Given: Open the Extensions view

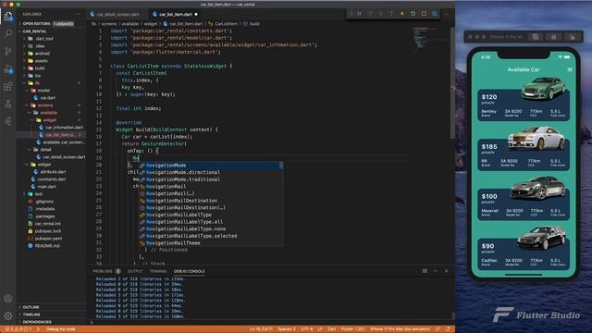Looking at the screenshot, I should 8,86.
